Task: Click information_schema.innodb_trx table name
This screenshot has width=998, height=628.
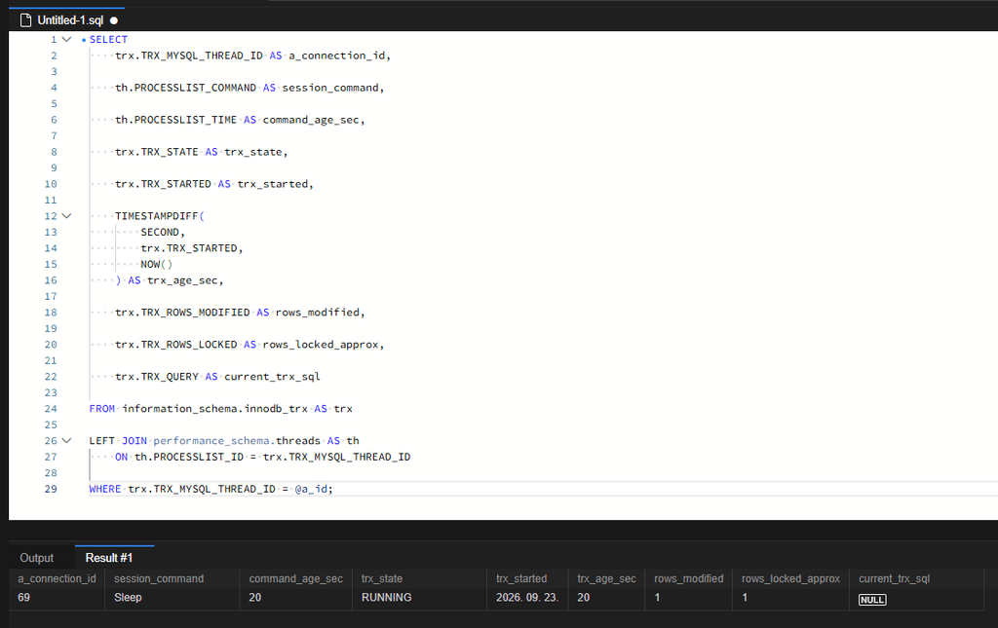Action: 214,409
